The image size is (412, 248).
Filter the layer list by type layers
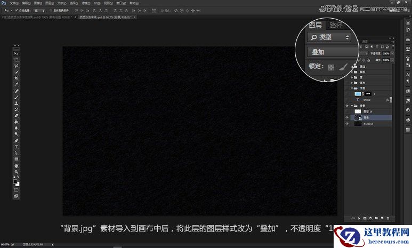coord(377,47)
